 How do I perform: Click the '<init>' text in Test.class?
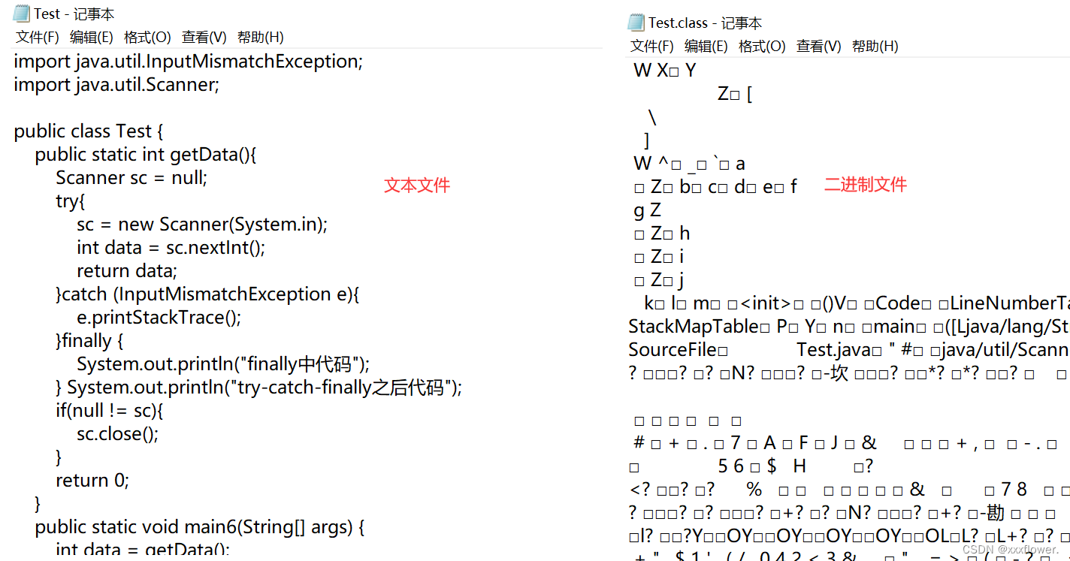(765, 303)
